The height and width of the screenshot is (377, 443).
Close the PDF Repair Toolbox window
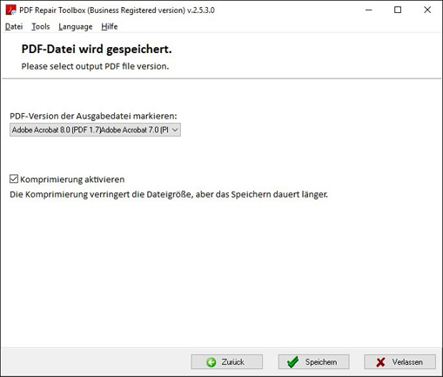(x=427, y=10)
